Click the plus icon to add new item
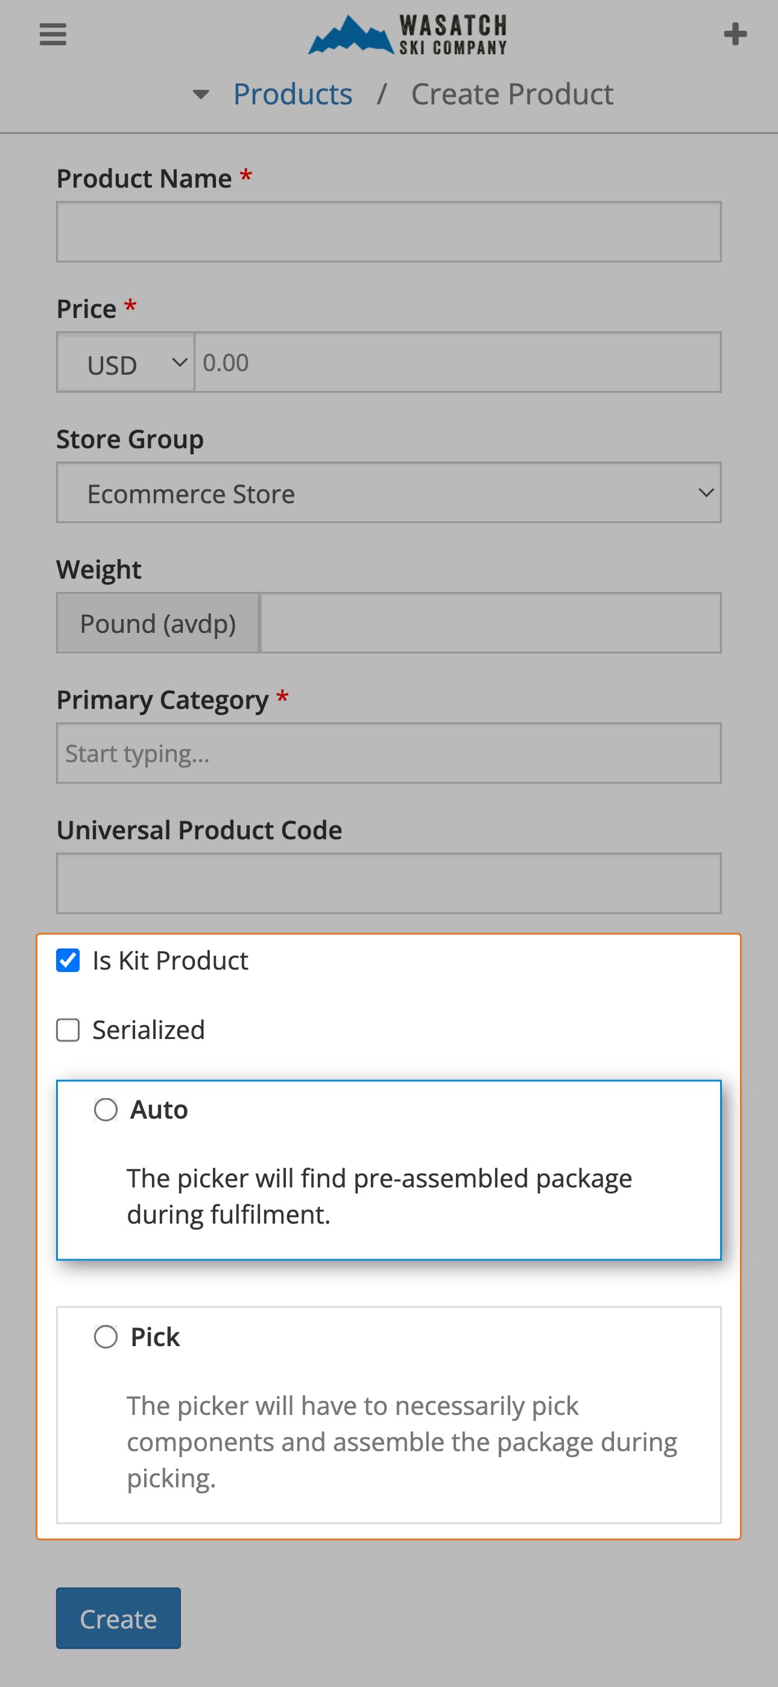The width and height of the screenshot is (778, 1687). coord(736,33)
